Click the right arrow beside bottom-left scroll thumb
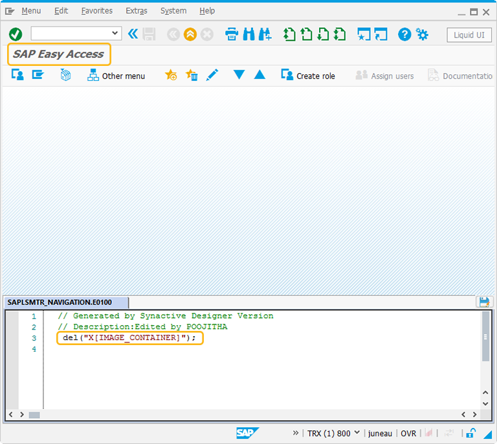Screen dimensions: 497x444 point(22,414)
